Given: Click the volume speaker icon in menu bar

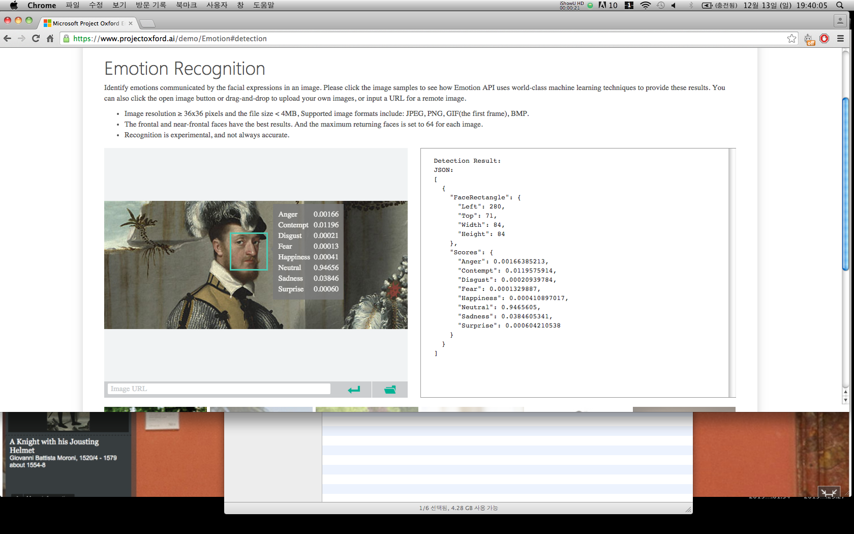Looking at the screenshot, I should point(674,5).
